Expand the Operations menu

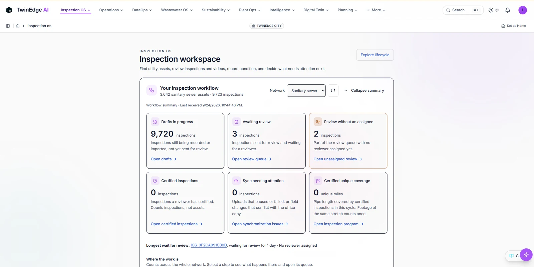pos(111,10)
